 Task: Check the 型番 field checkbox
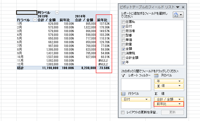click(x=123, y=36)
